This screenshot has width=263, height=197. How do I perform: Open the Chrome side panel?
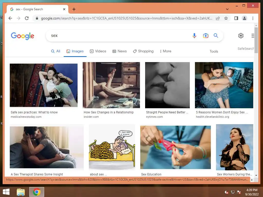tap(236, 18)
